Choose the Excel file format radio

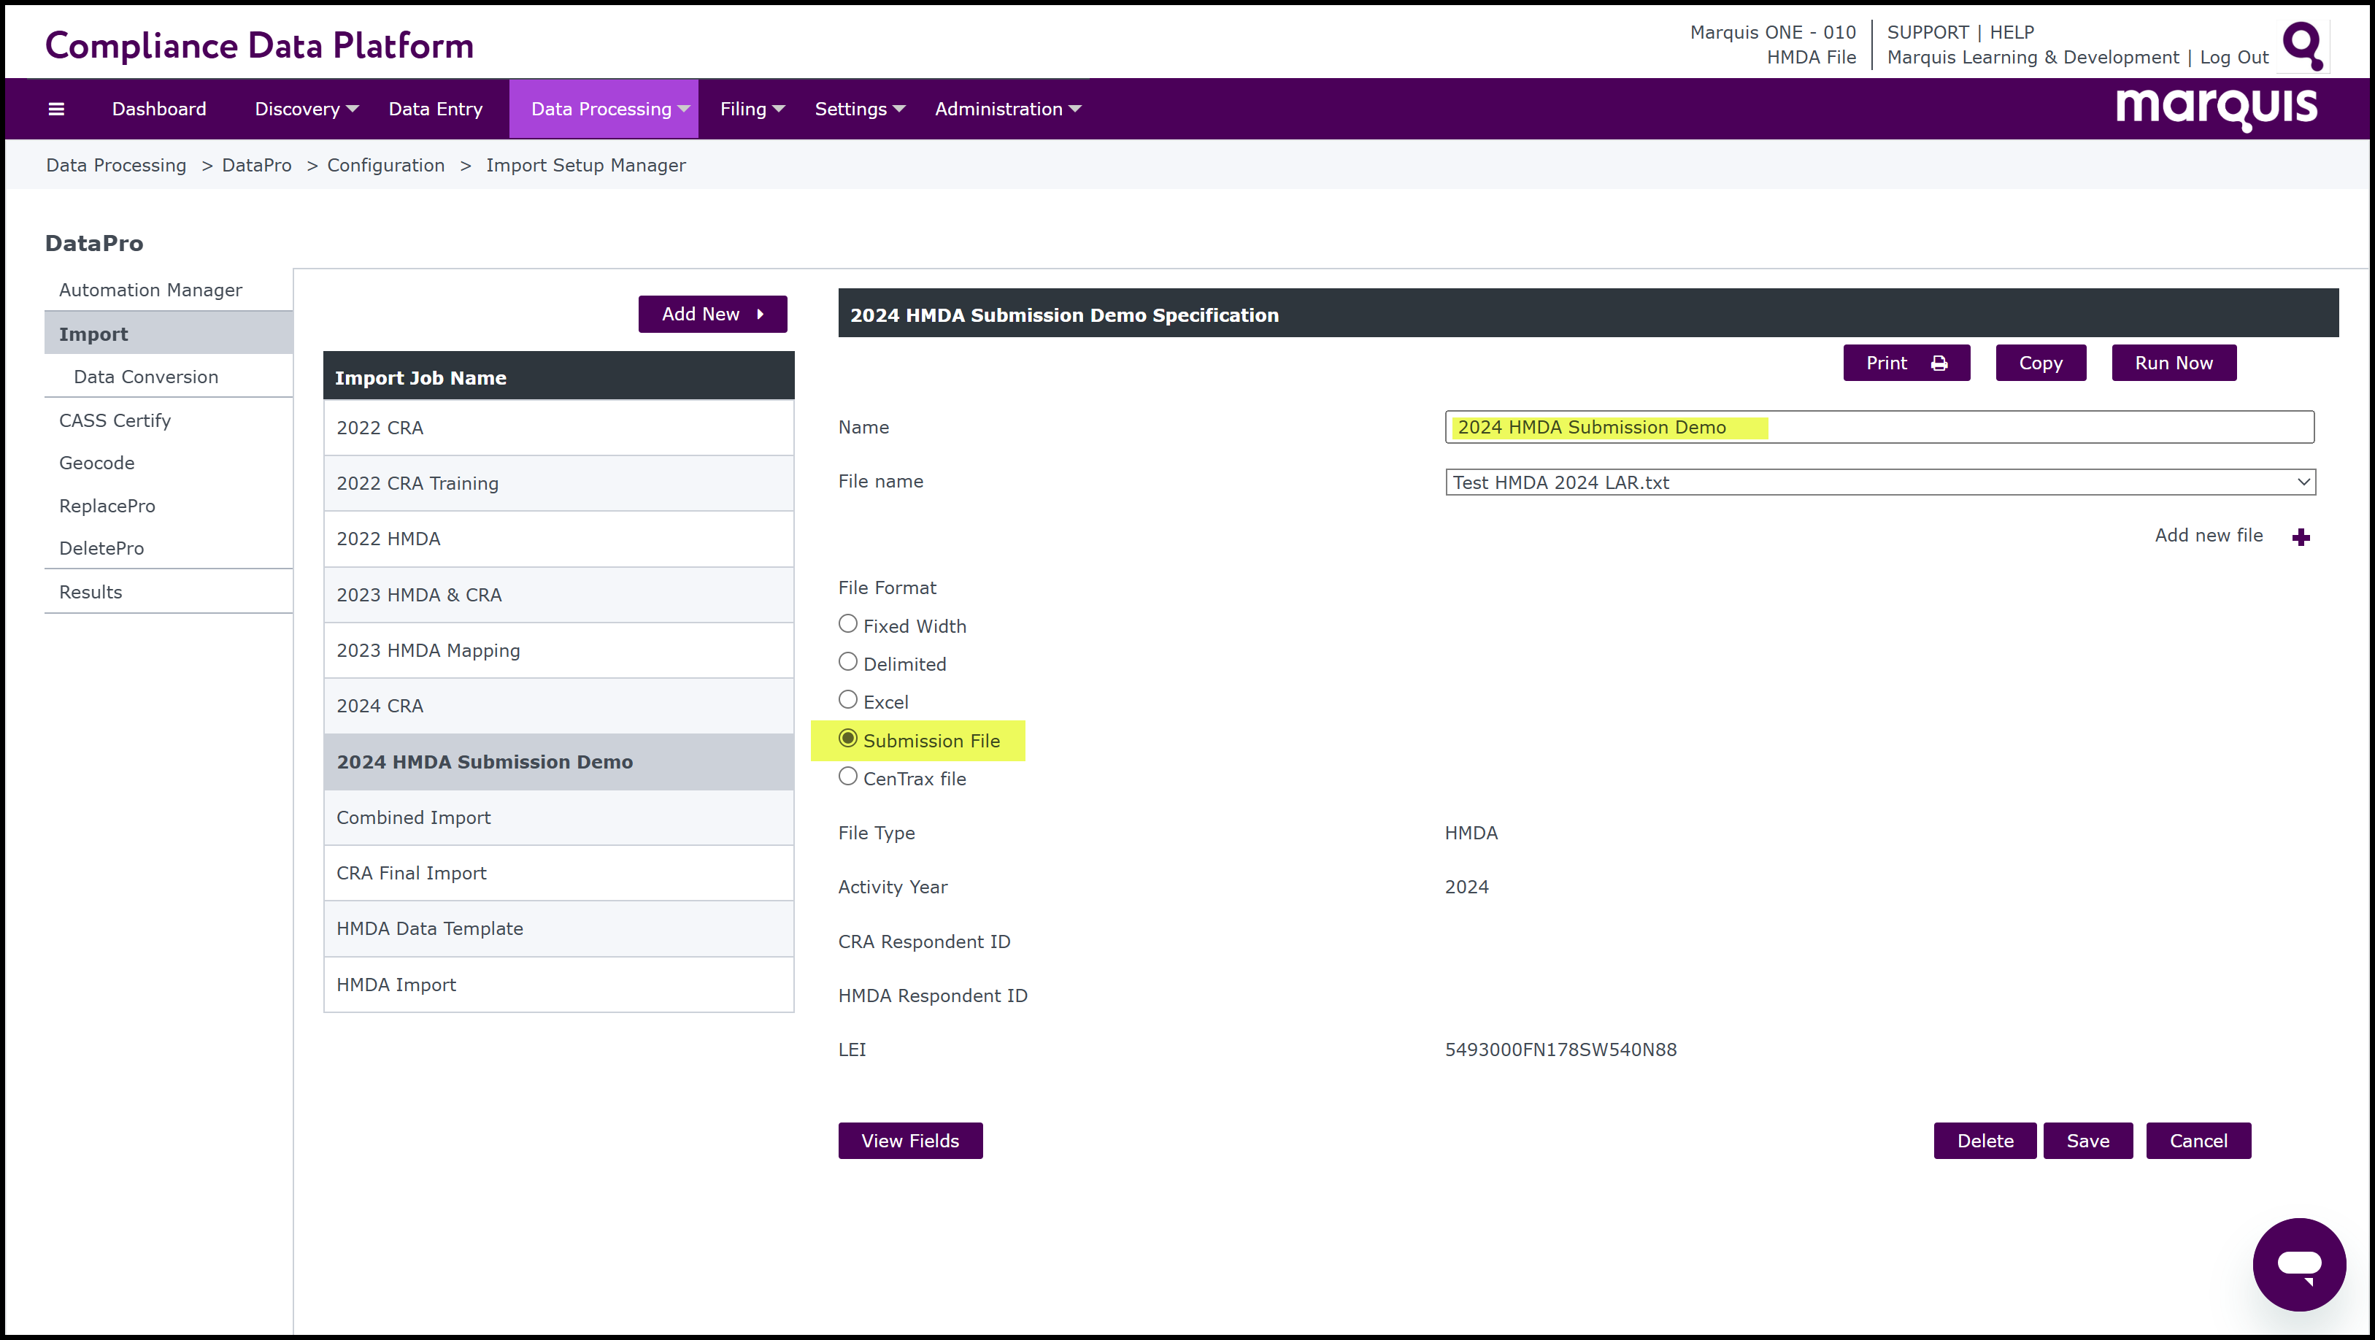pyautogui.click(x=847, y=700)
